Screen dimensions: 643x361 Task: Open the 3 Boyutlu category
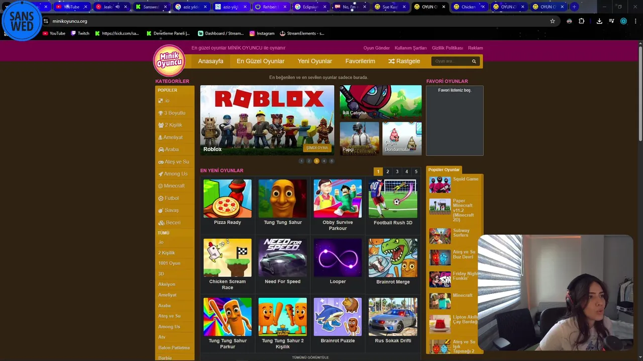tap(174, 113)
